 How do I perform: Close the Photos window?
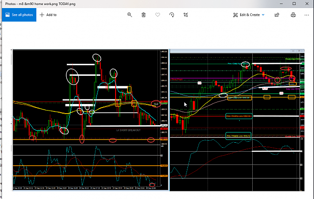[307, 4]
